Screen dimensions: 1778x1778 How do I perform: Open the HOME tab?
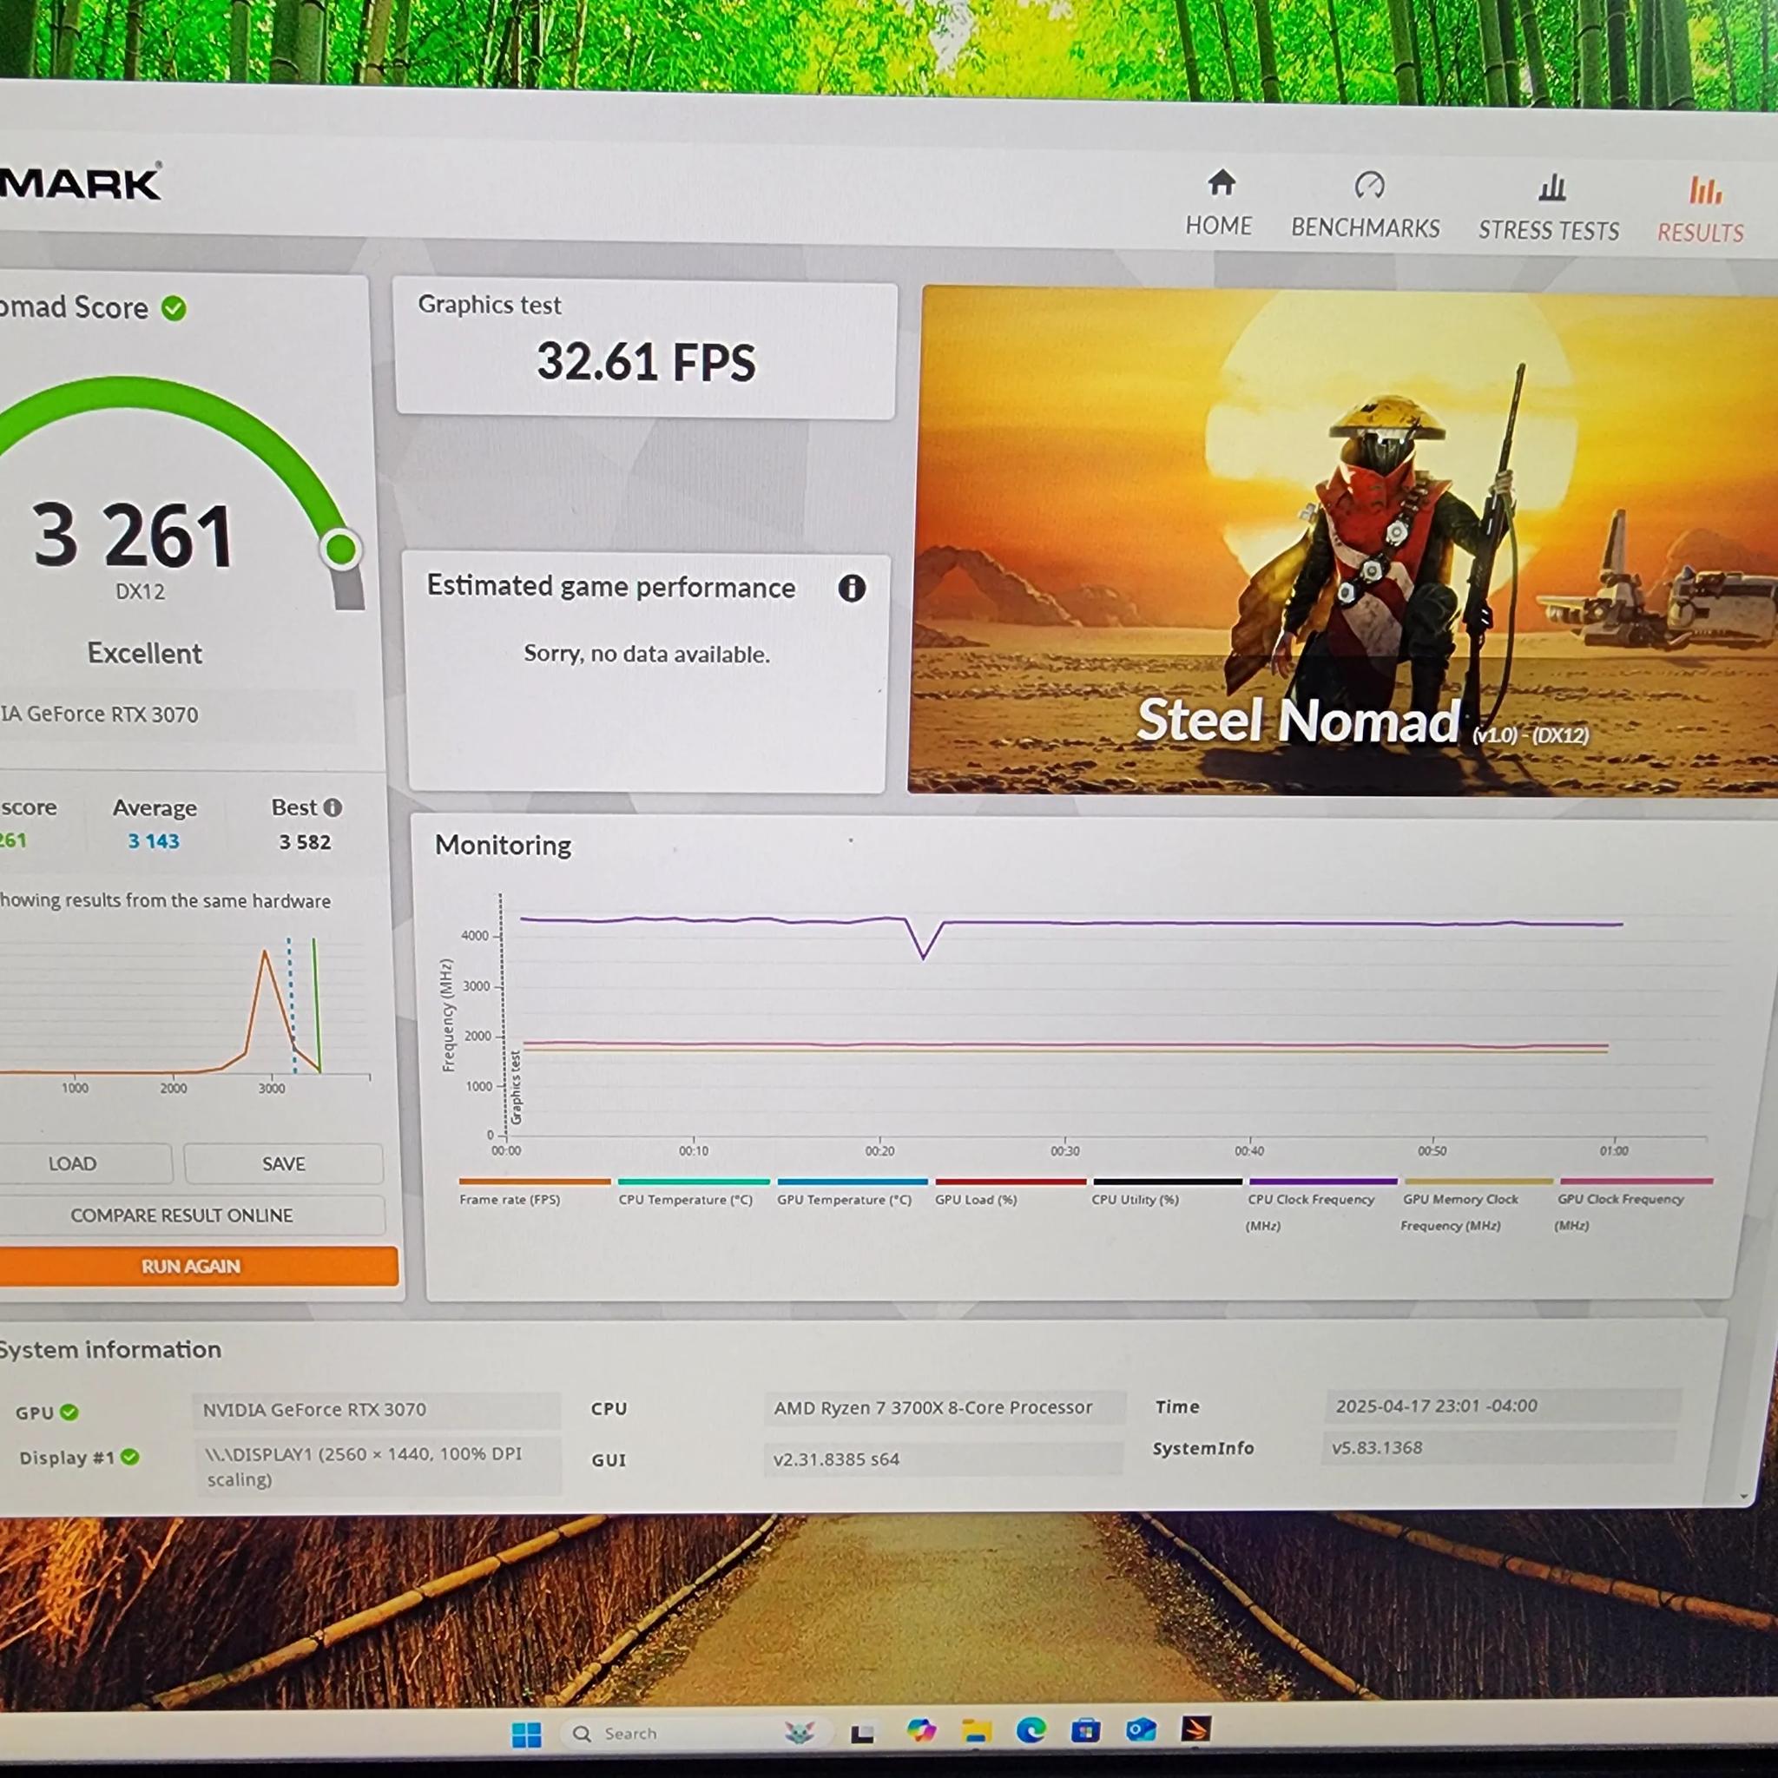(x=1218, y=203)
